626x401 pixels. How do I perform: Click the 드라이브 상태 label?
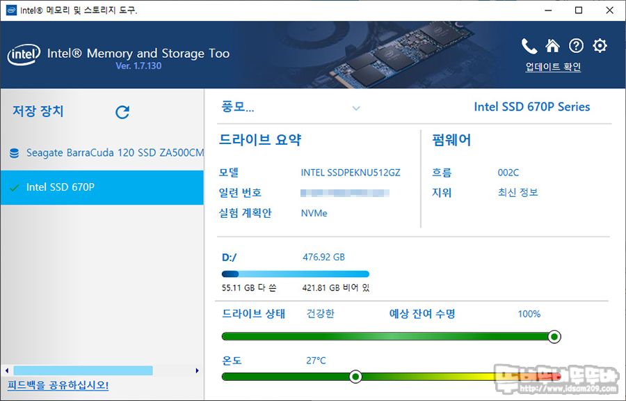[x=253, y=314]
